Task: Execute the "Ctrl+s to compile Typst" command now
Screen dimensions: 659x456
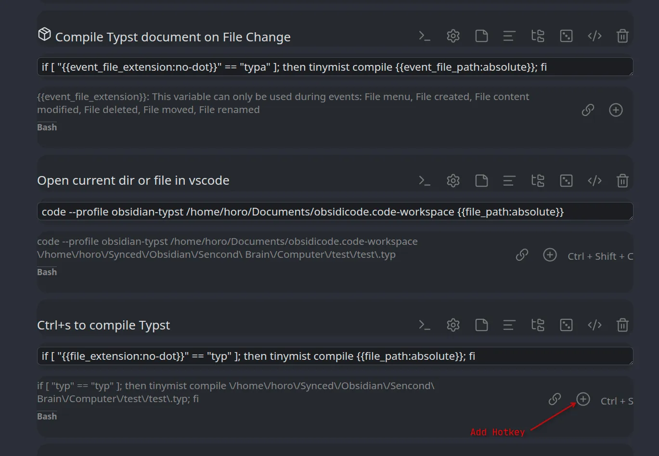Action: click(424, 325)
